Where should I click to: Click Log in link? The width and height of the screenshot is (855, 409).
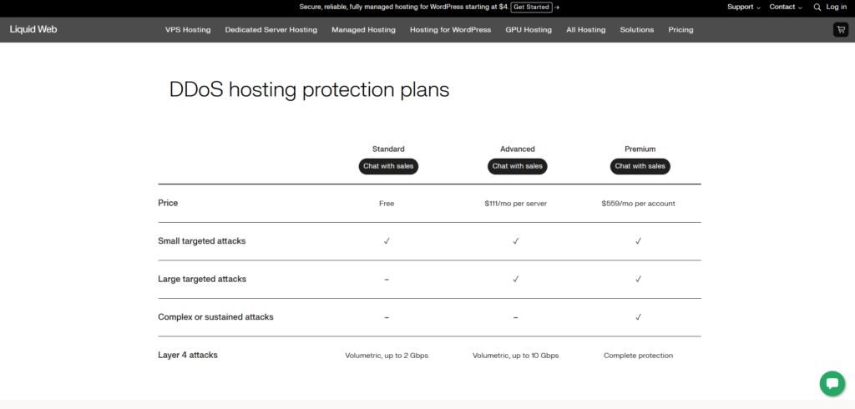pyautogui.click(x=836, y=7)
